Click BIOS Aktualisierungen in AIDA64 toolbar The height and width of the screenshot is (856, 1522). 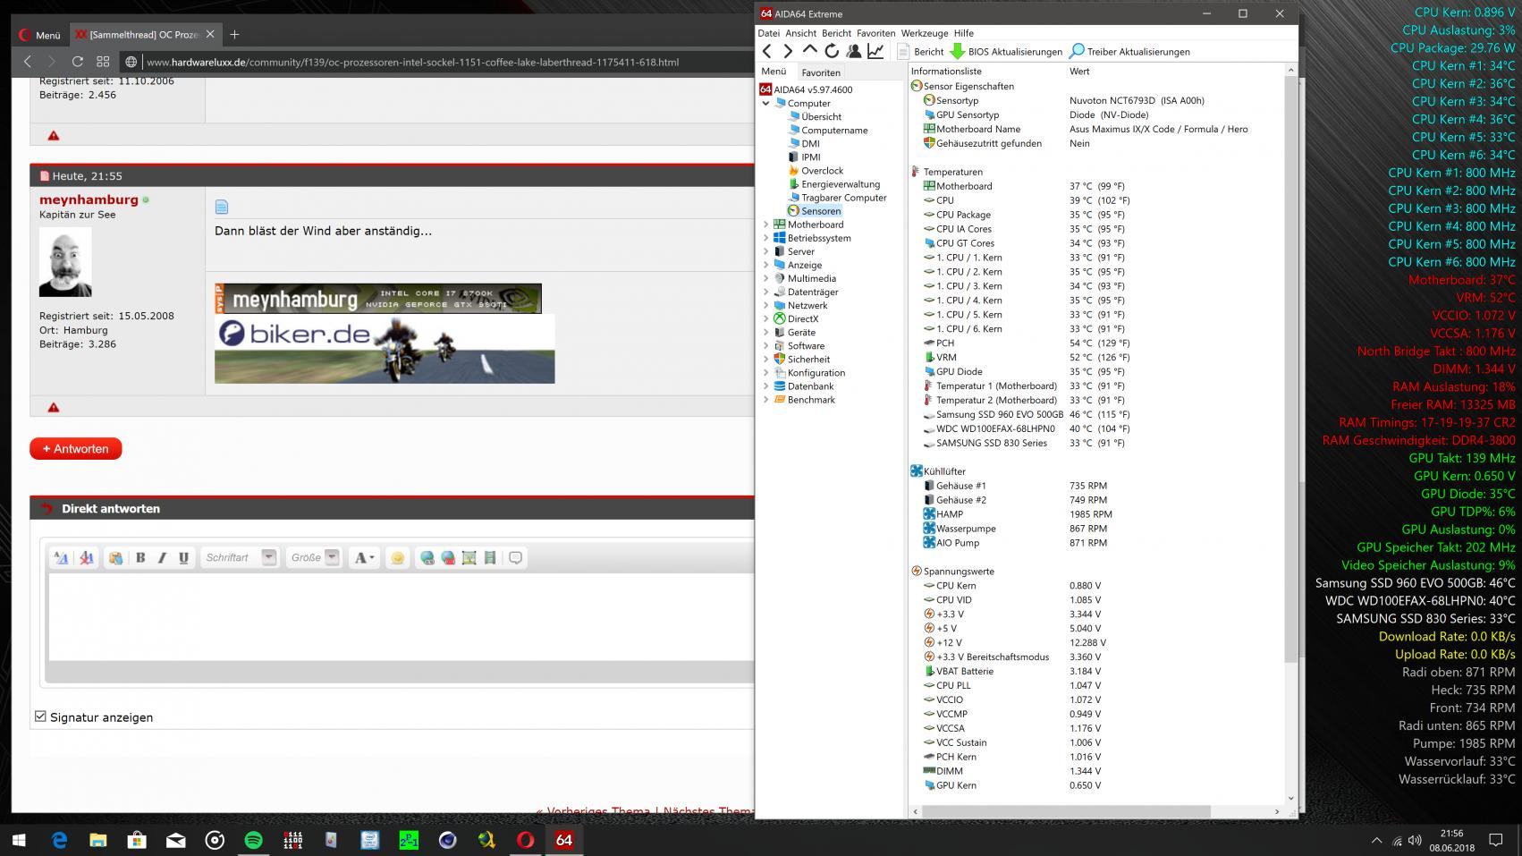point(1007,52)
